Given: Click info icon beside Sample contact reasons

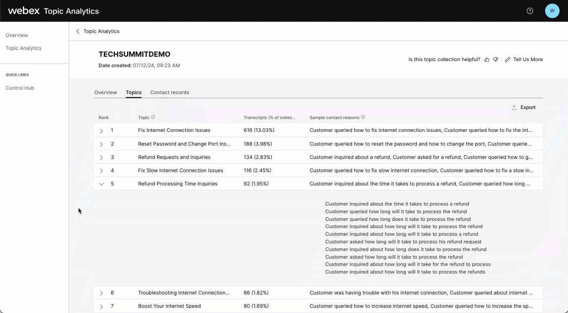Looking at the screenshot, I should click(x=363, y=117).
